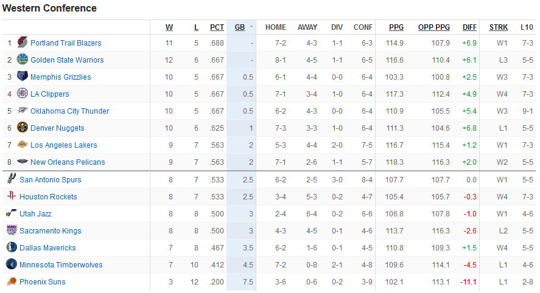Click the LA Clippers logo icon
The width and height of the screenshot is (540, 293).
[x=23, y=94]
